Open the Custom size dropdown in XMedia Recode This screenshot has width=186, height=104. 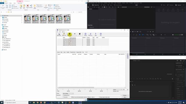(117, 90)
